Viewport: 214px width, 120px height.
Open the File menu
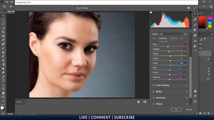[x=7, y=2]
